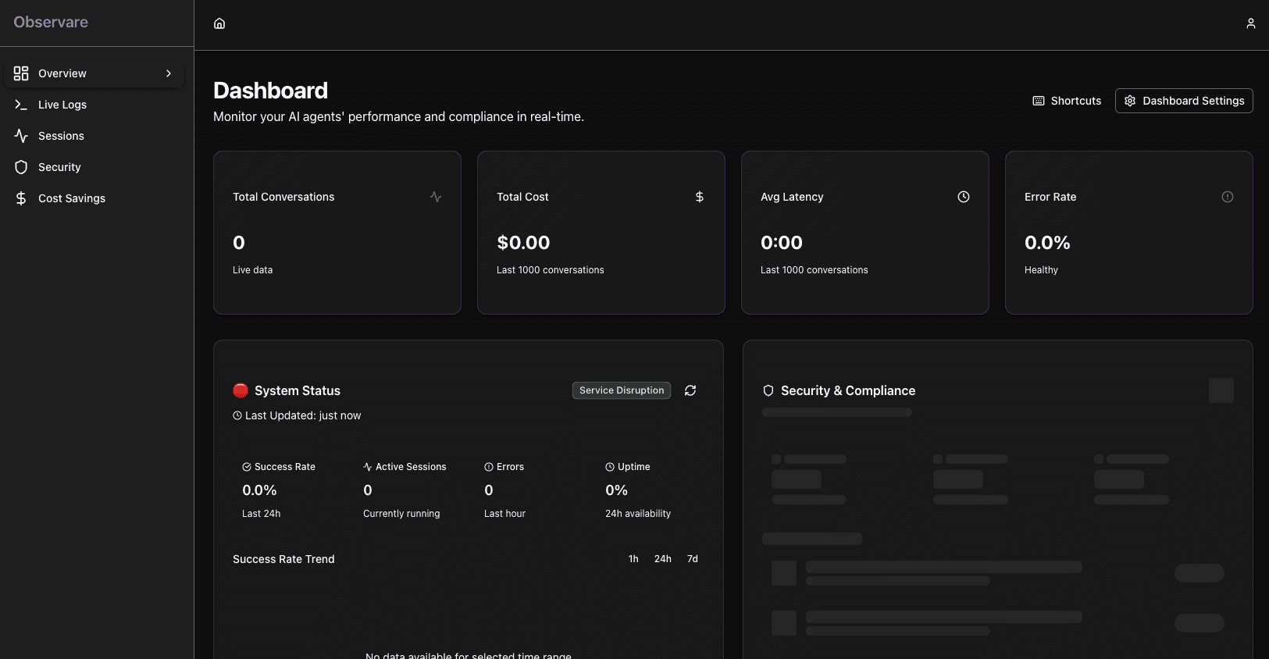This screenshot has width=1269, height=659.
Task: Click the Active Sessions pulse icon
Action: (x=368, y=467)
